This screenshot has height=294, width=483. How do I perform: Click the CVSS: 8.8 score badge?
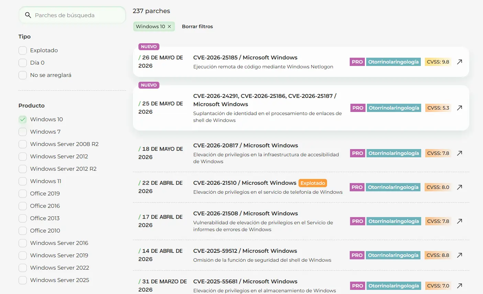coord(438,255)
